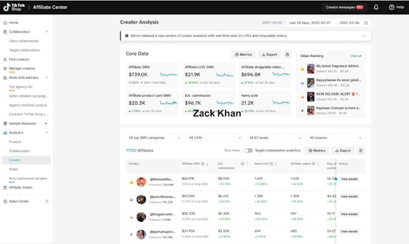Open All top GMV categories dropdown
Viewport: 409px width, 244px height.
[x=155, y=138]
